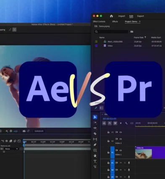Click the violet label swatch of Video
The image size is (165, 179).
click(96, 46)
